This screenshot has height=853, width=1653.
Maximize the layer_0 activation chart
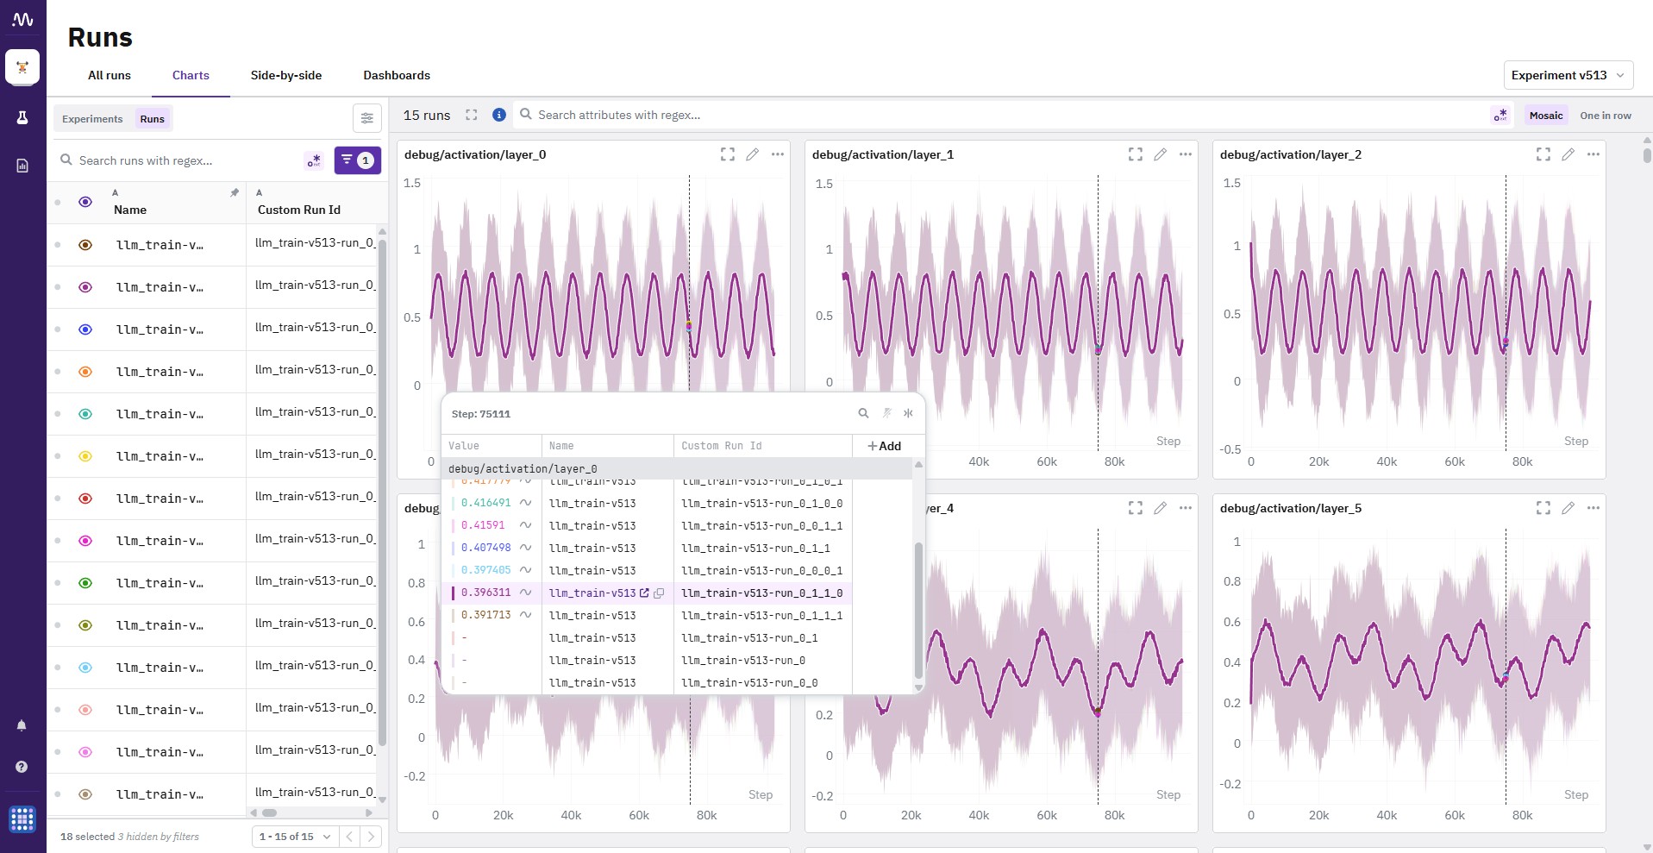click(728, 154)
